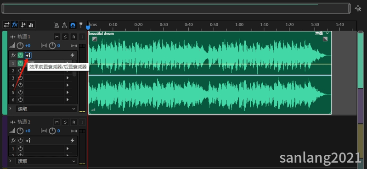Click the green color strip of 轨道 1

5,73
